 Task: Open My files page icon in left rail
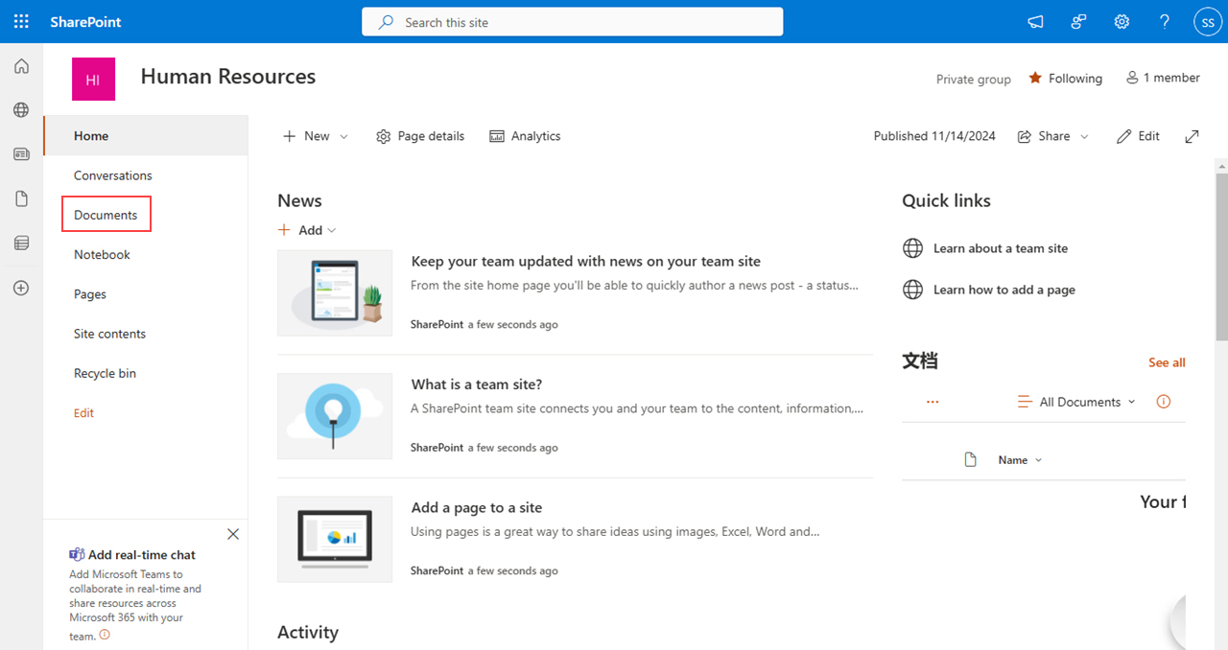21,198
